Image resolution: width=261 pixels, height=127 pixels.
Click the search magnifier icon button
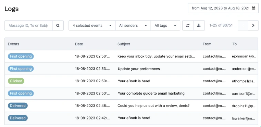pyautogui.click(x=58, y=26)
